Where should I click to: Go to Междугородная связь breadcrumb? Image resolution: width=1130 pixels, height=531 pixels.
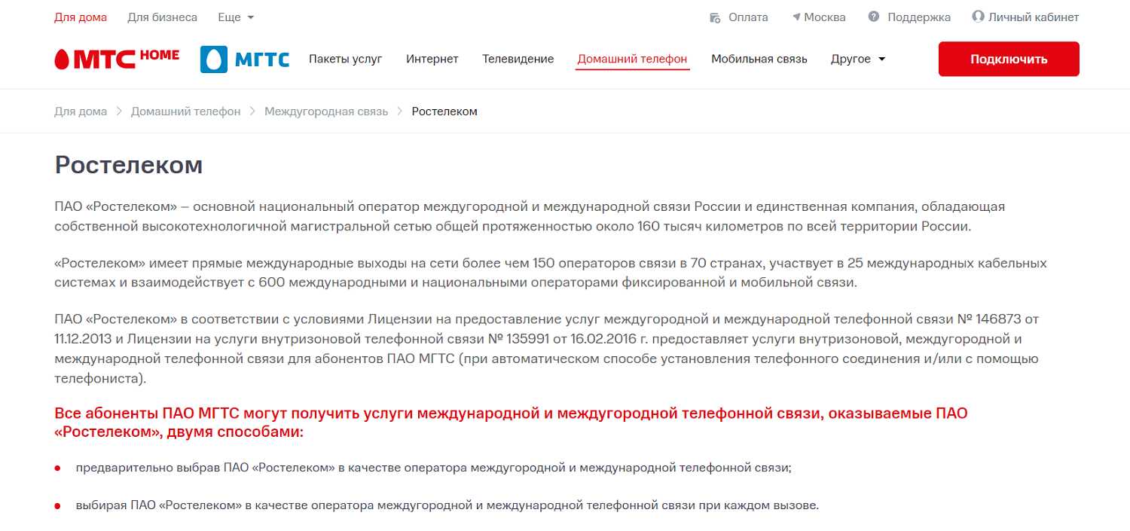tap(326, 111)
